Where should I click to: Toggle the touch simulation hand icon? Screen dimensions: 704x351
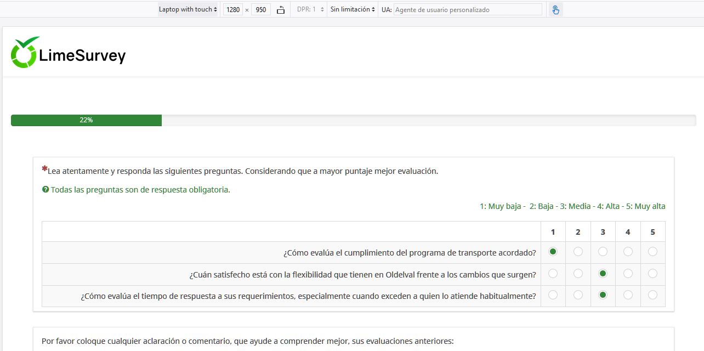[x=555, y=10]
